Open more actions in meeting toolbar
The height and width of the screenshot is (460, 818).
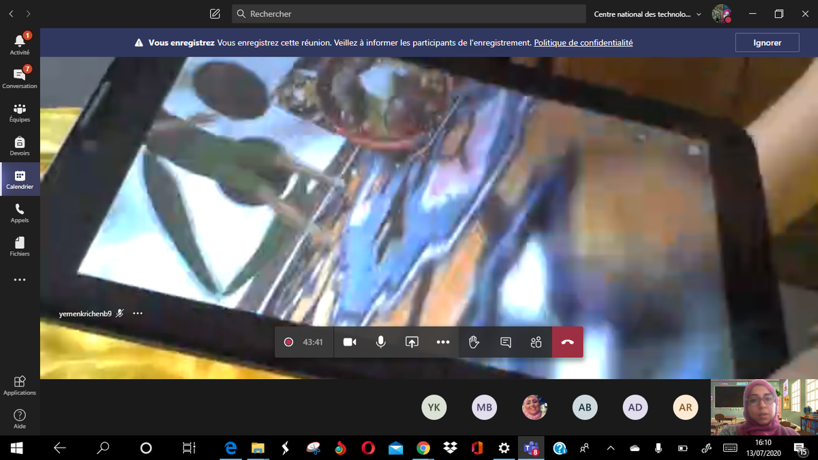point(443,342)
